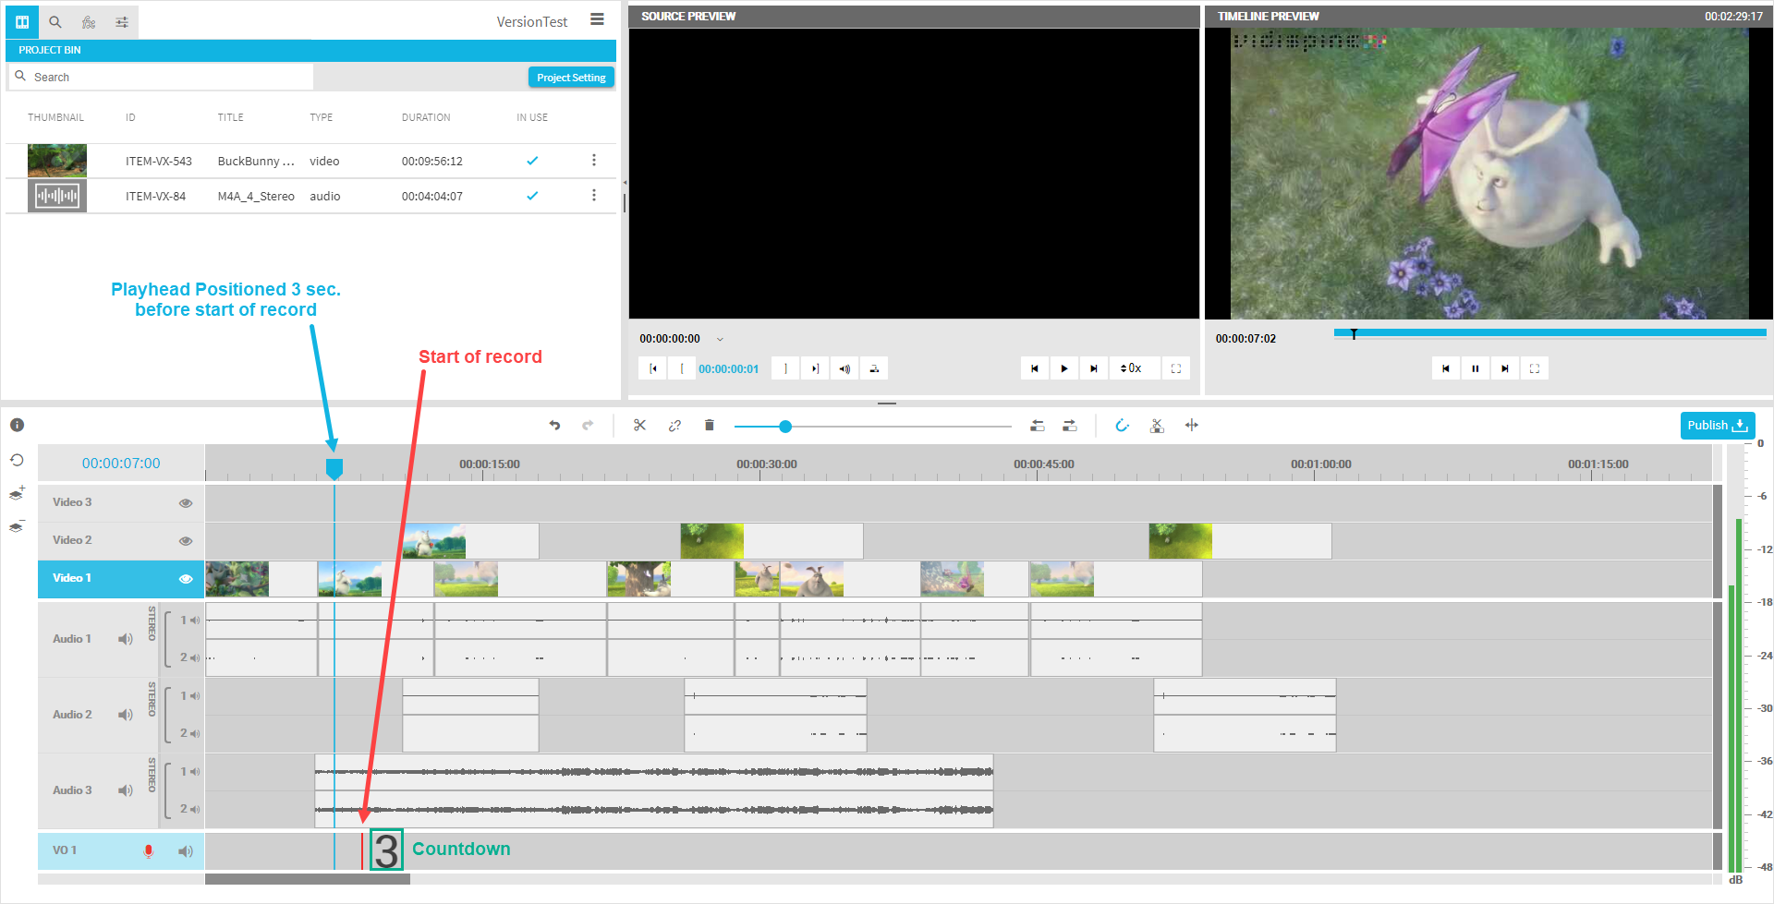1774x904 pixels.
Task: Skip to end in timeline preview
Action: pyautogui.click(x=1505, y=368)
